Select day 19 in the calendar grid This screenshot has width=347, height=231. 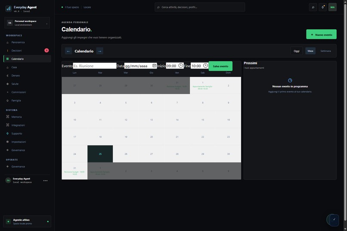(x=126, y=137)
